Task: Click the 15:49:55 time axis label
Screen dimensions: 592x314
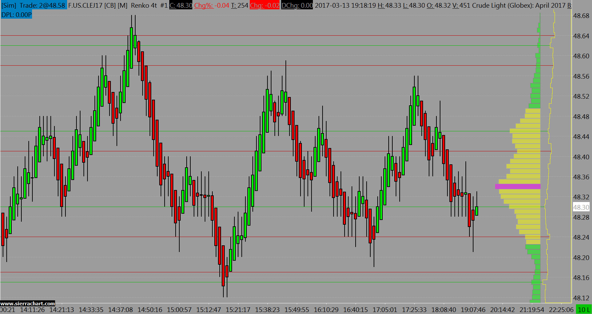Action: pyautogui.click(x=297, y=310)
